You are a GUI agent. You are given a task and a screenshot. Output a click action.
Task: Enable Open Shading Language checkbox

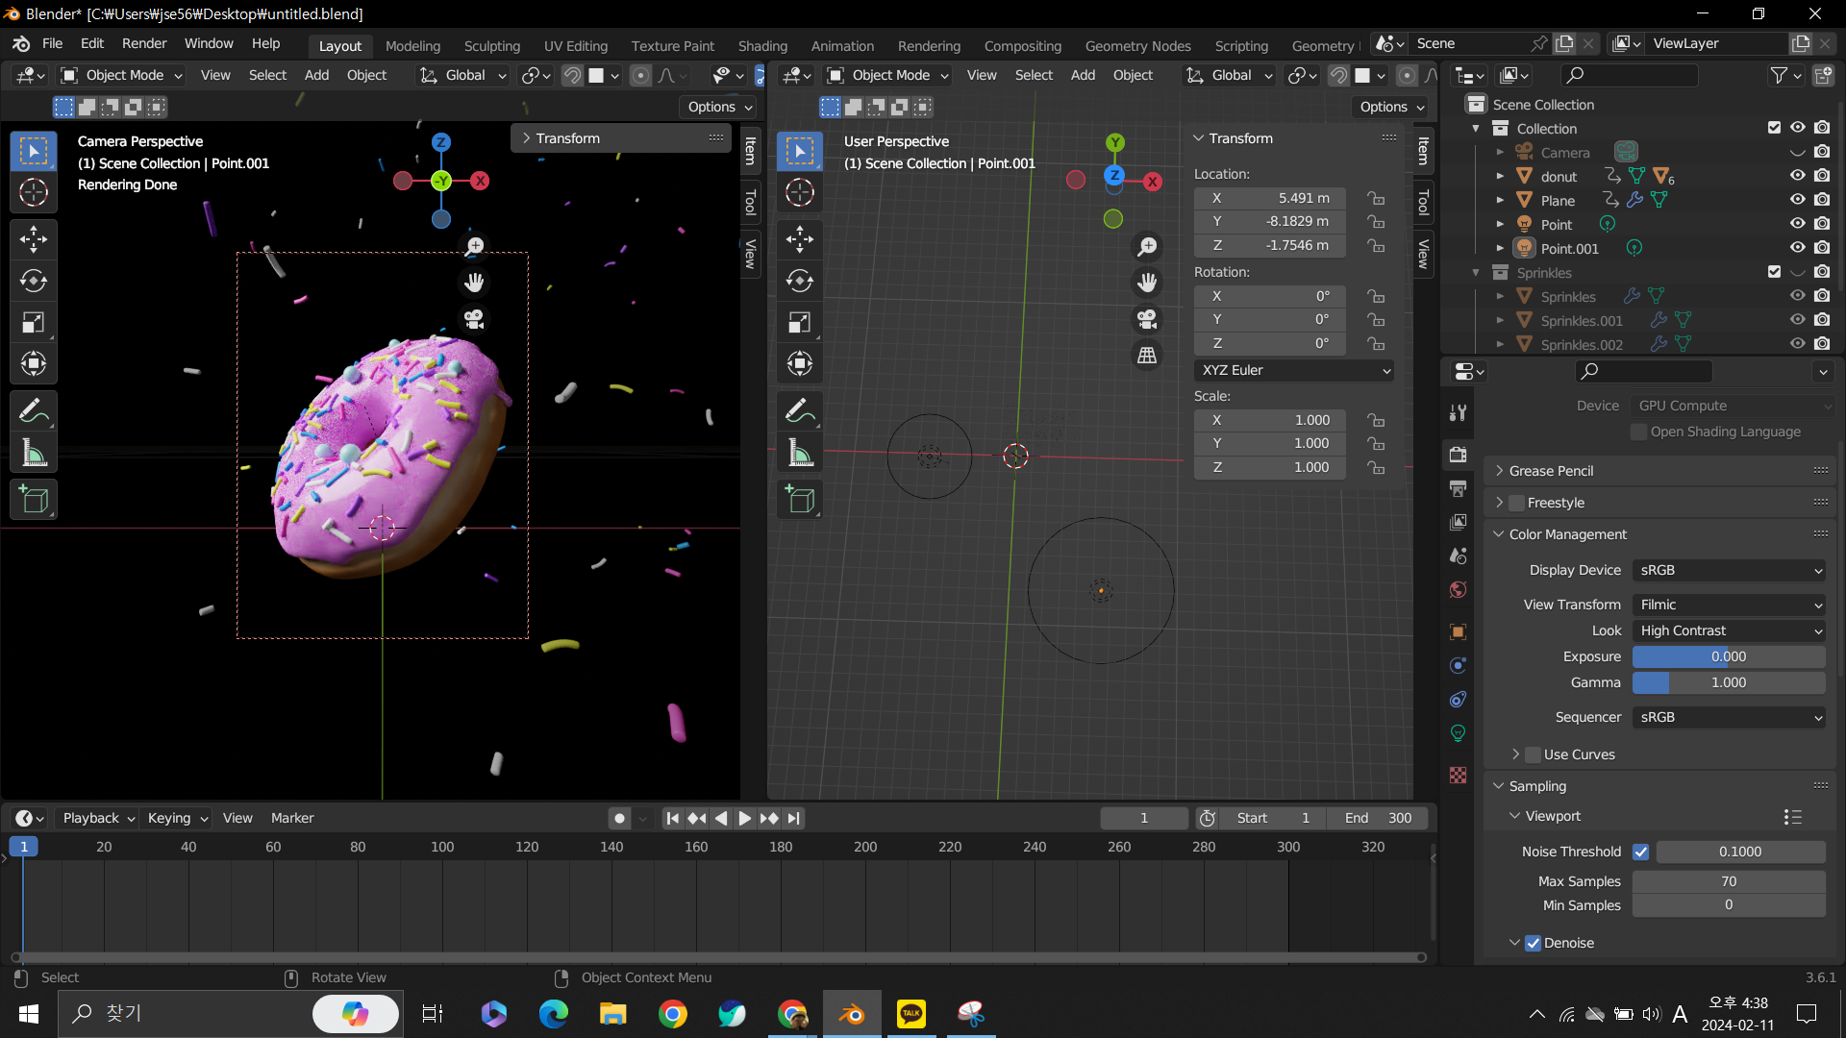click(x=1639, y=432)
